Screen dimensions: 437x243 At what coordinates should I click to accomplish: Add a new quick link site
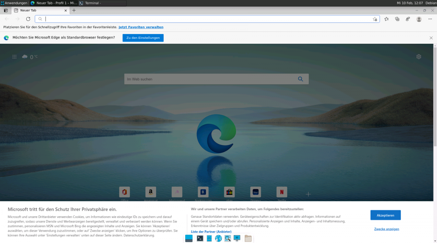tap(308, 194)
